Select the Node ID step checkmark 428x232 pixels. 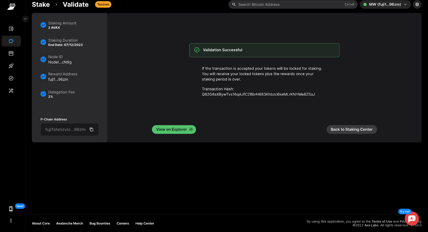coord(43,59)
